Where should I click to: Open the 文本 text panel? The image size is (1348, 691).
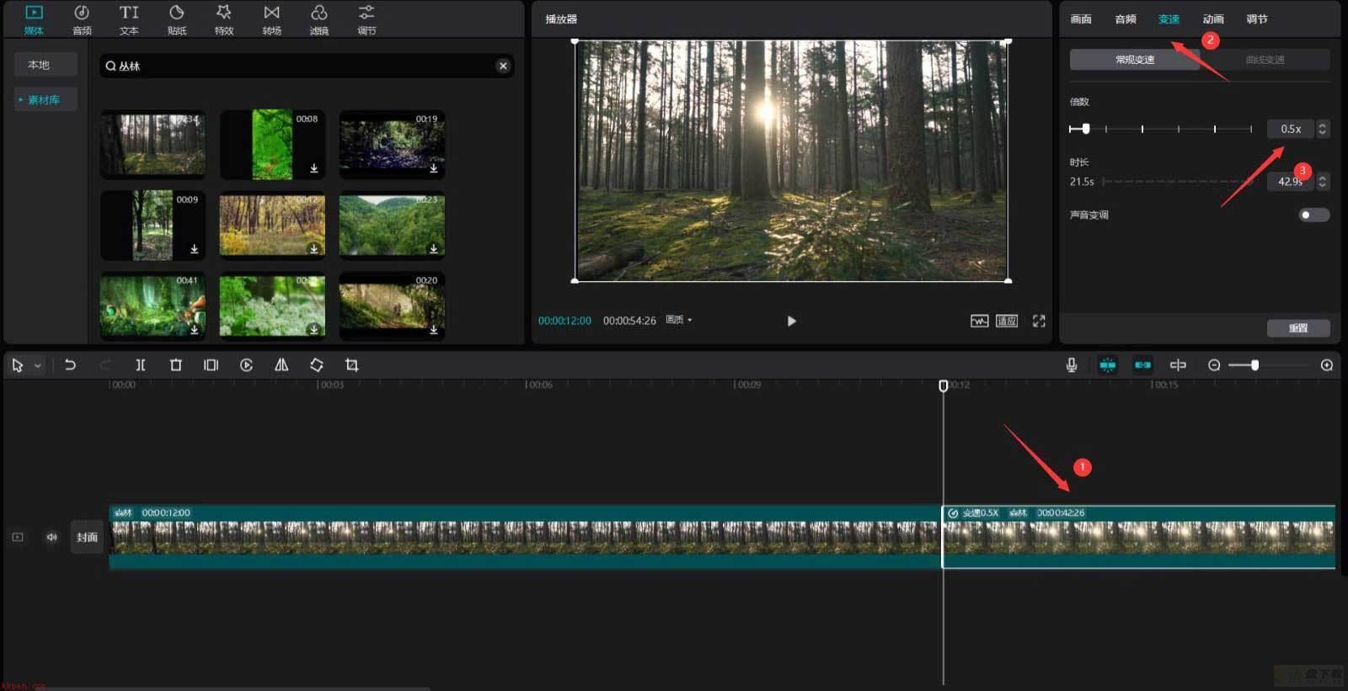tap(129, 19)
